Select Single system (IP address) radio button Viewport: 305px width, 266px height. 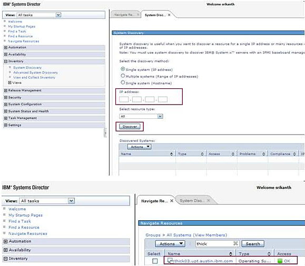[x=123, y=69]
